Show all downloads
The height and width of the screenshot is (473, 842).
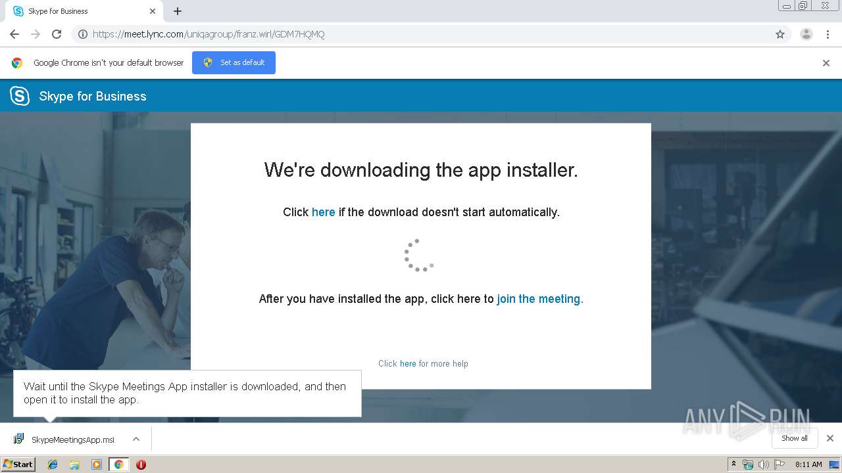pos(795,438)
